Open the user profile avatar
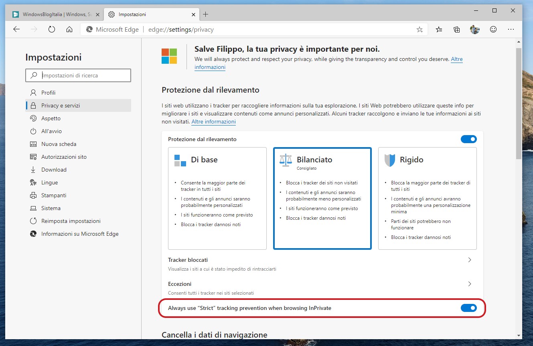 [x=475, y=29]
